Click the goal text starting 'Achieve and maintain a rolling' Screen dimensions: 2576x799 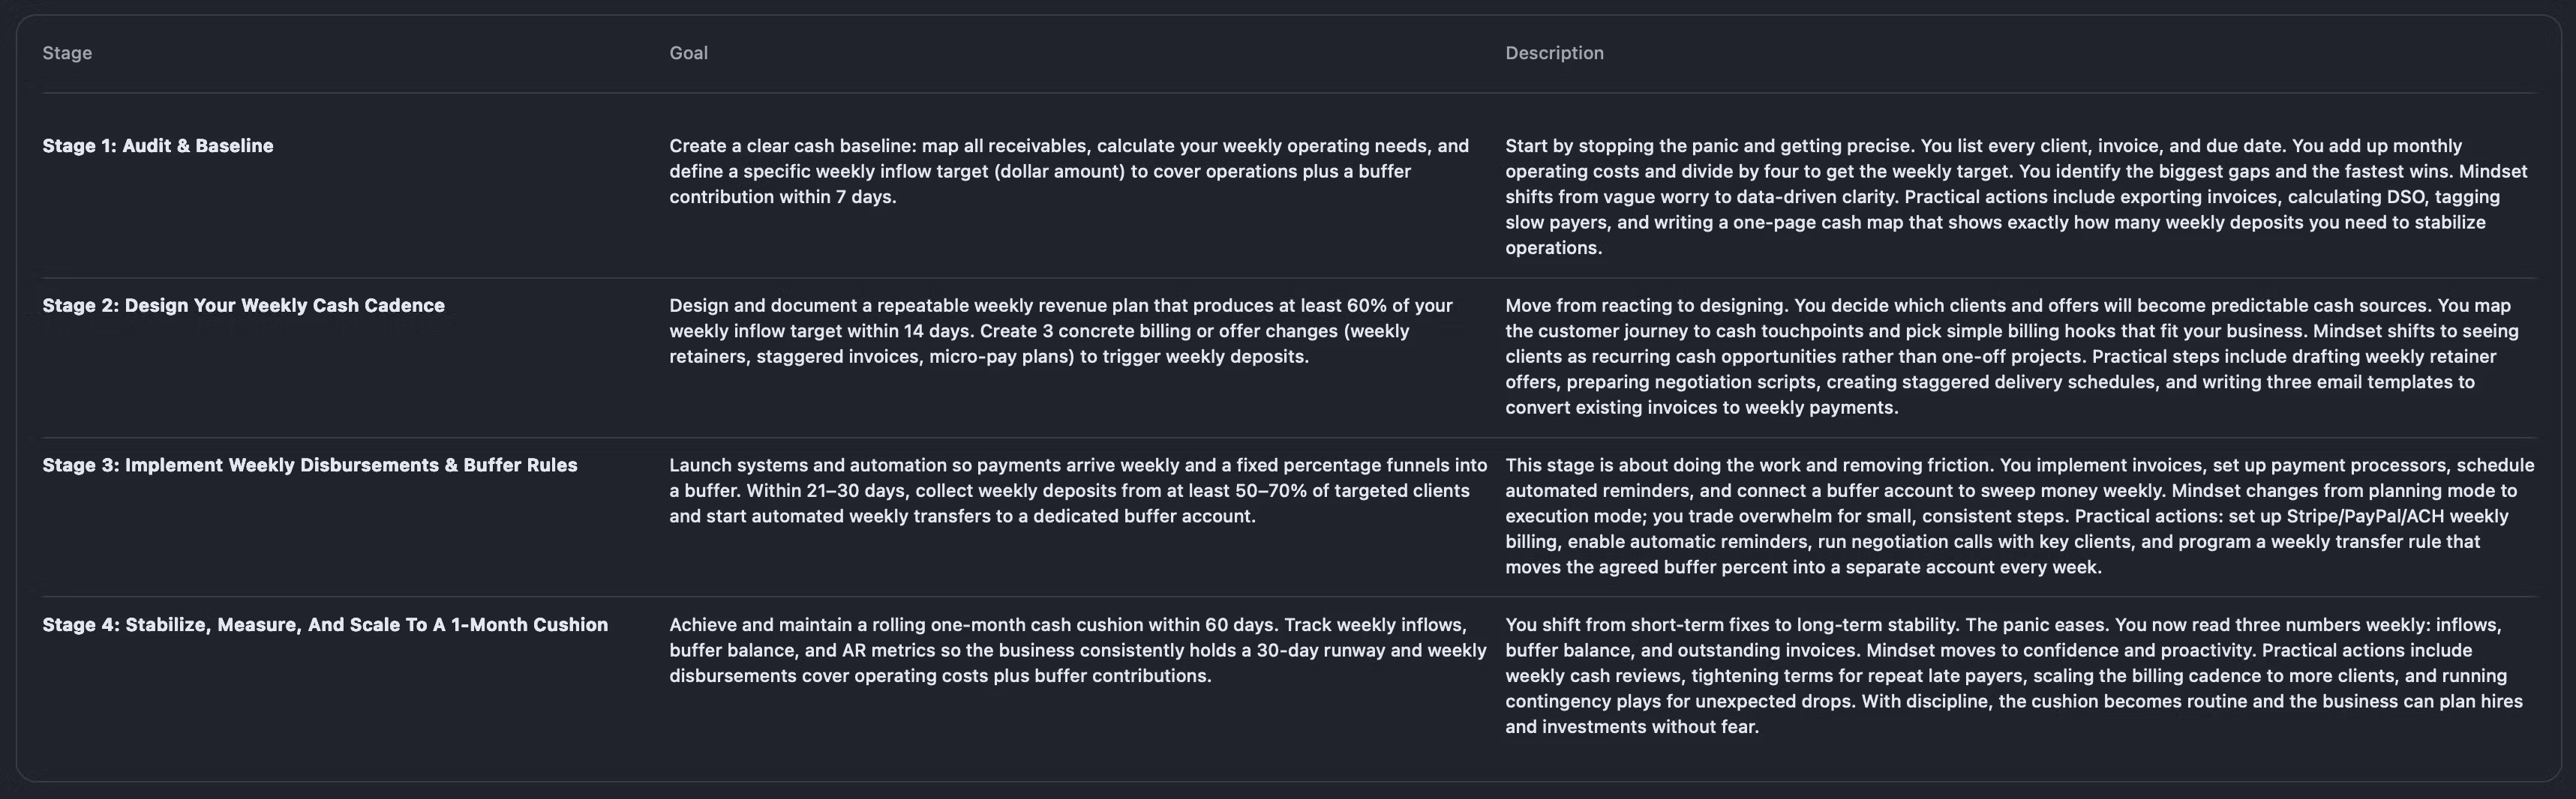coord(1078,650)
